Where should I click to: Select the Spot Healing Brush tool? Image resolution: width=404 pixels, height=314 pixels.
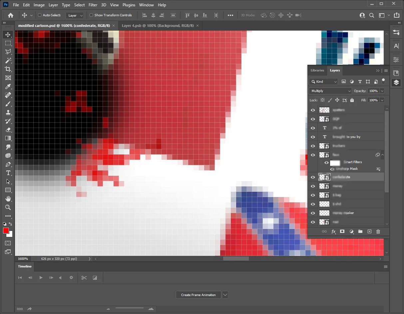[x=8, y=95]
